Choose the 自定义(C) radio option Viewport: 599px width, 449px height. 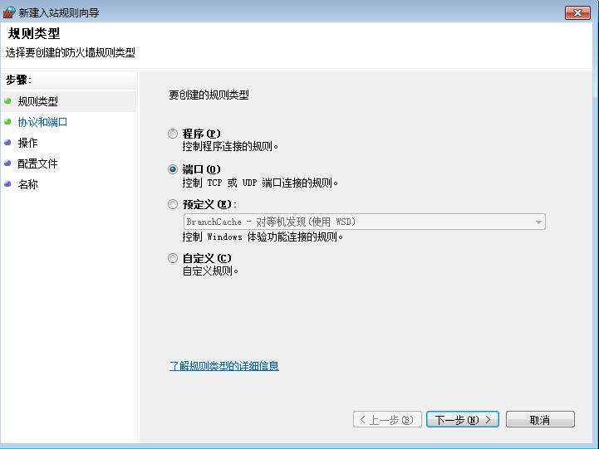pyautogui.click(x=173, y=258)
